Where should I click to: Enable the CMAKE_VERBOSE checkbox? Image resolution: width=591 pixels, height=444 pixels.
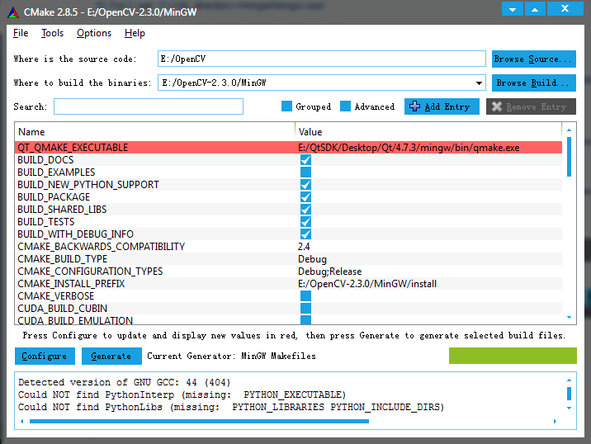pos(305,296)
